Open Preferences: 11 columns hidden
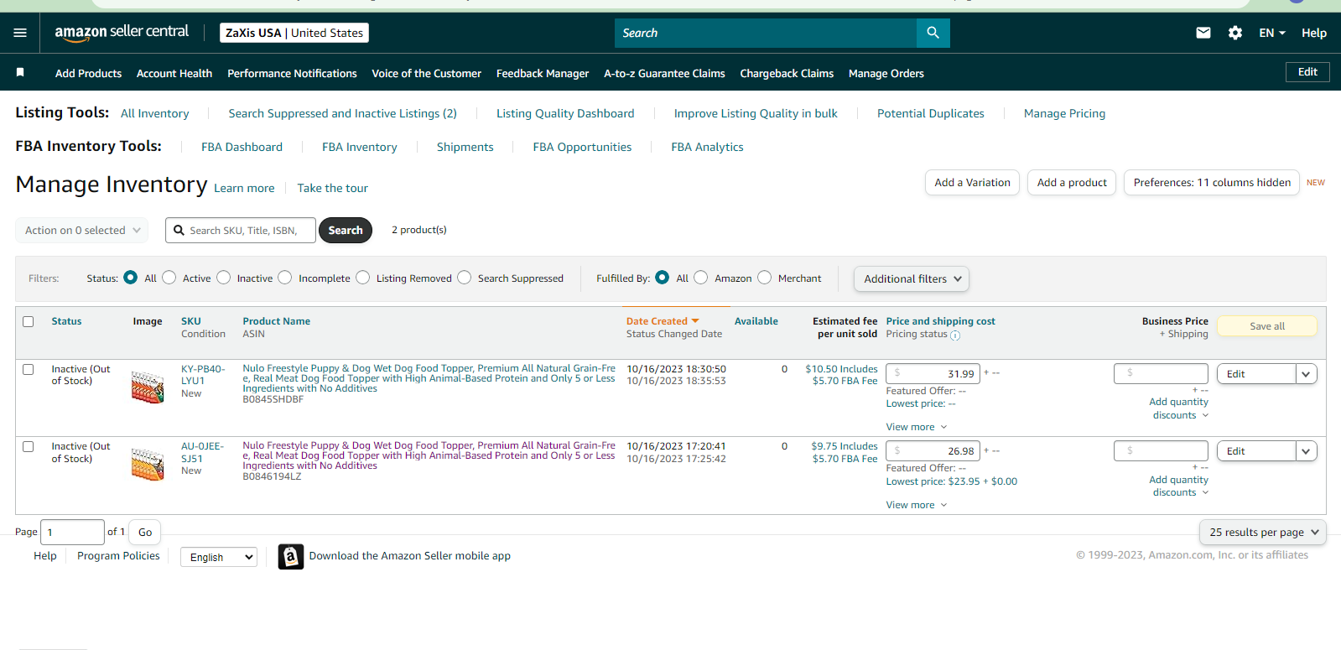 pyautogui.click(x=1212, y=183)
